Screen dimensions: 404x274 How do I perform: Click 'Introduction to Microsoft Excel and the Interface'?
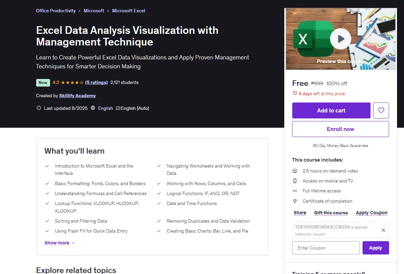click(94, 170)
